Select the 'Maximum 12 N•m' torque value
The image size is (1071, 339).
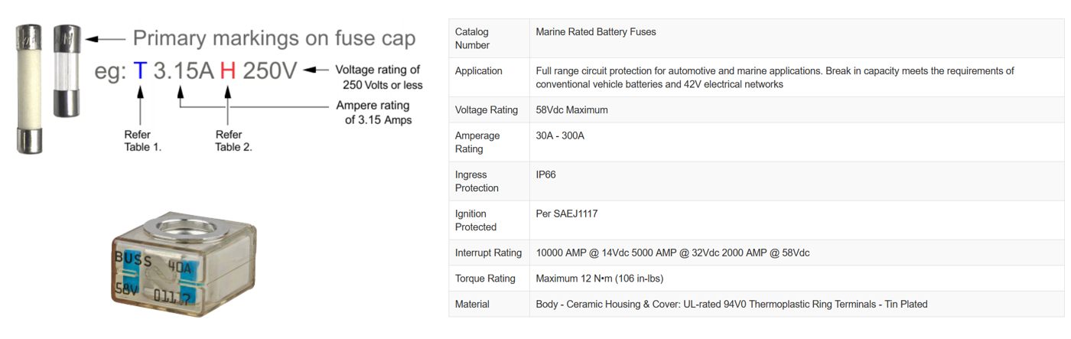click(598, 279)
